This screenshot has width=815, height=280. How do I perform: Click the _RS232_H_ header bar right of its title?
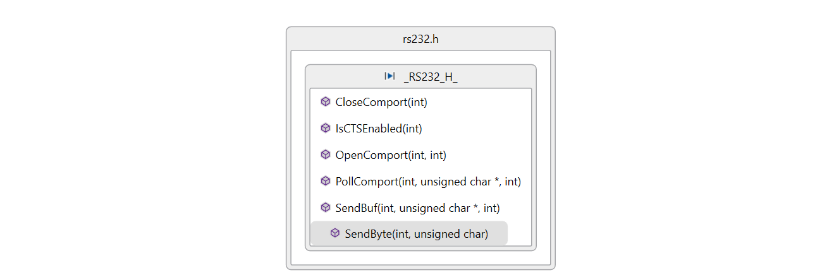499,76
